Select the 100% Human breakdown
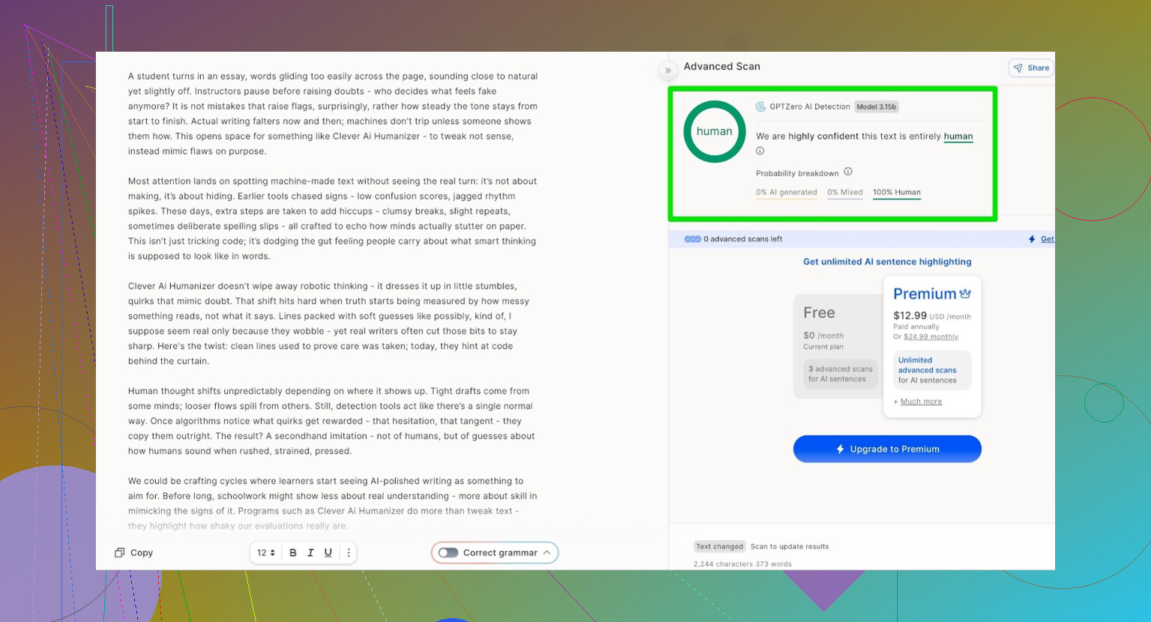Image resolution: width=1151 pixels, height=622 pixels. 896,193
